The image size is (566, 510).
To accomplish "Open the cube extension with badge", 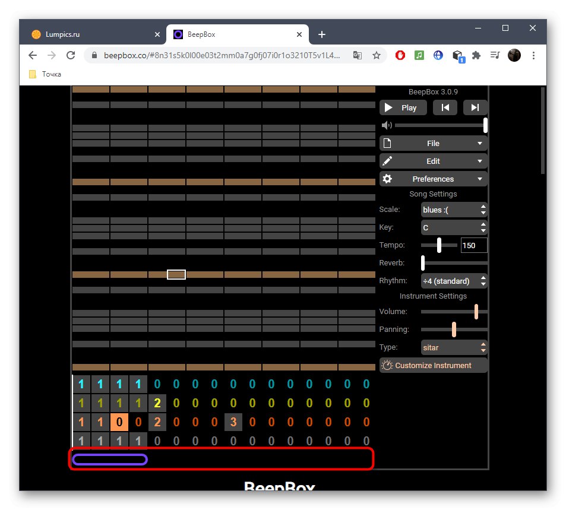I will pos(458,56).
